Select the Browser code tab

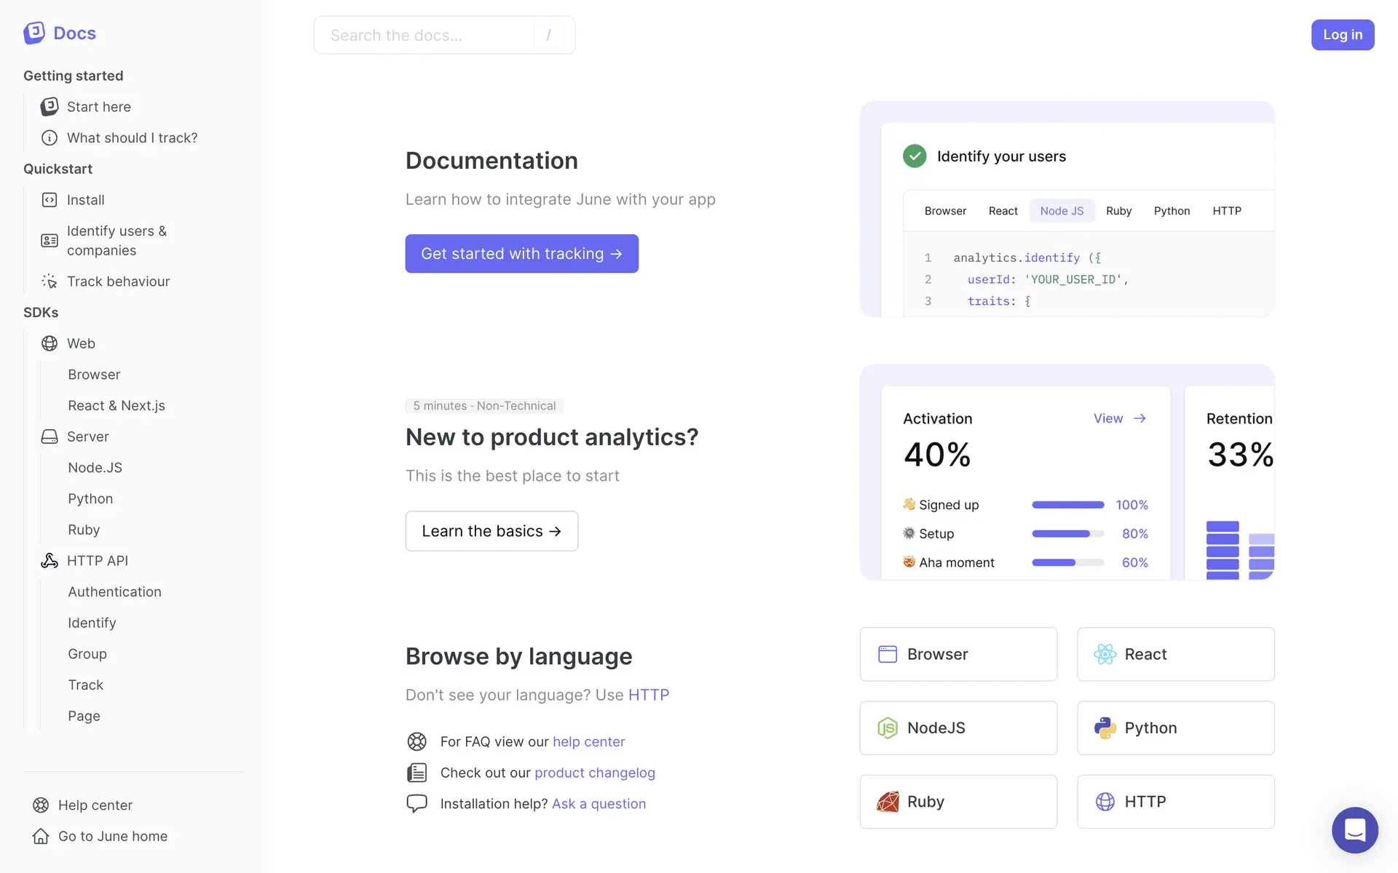pos(945,211)
